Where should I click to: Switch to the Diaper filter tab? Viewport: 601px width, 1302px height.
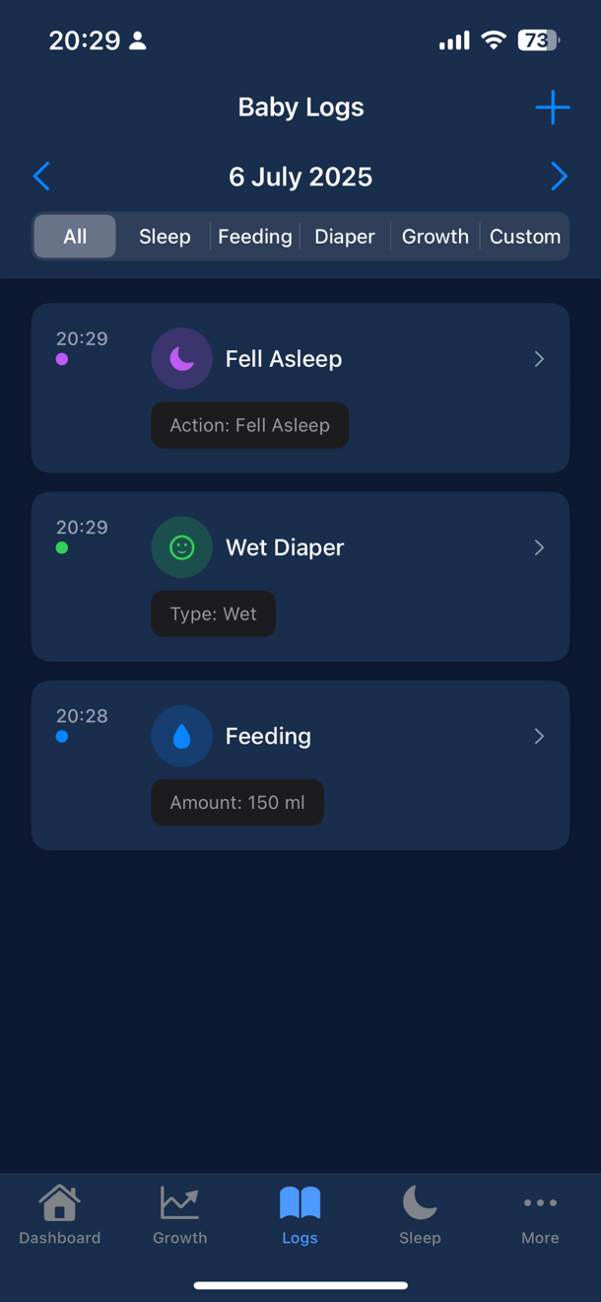pyautogui.click(x=344, y=236)
